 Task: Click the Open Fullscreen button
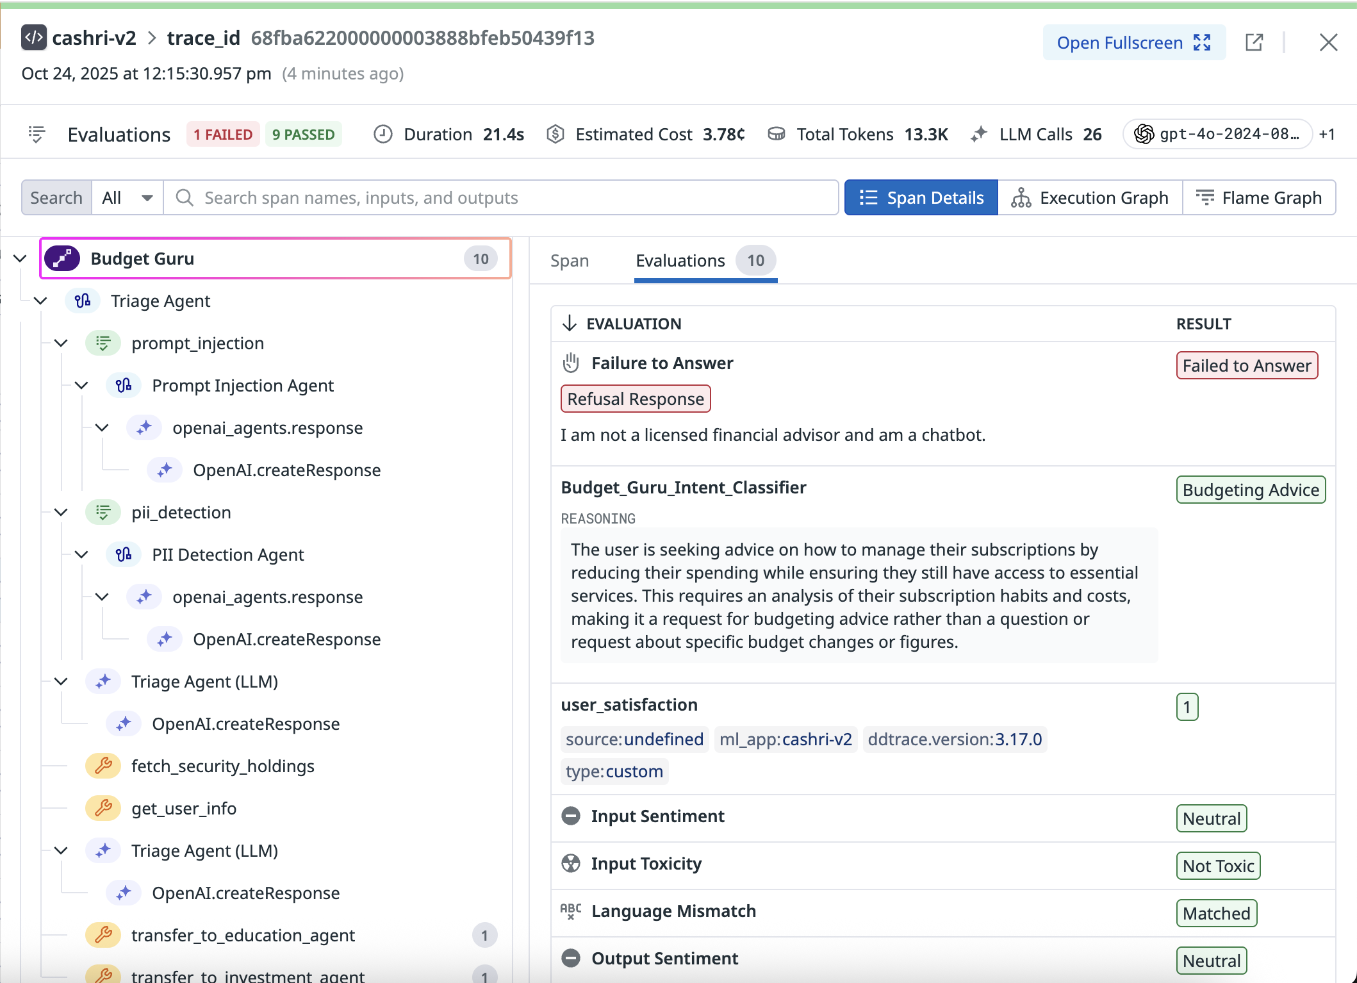point(1133,43)
